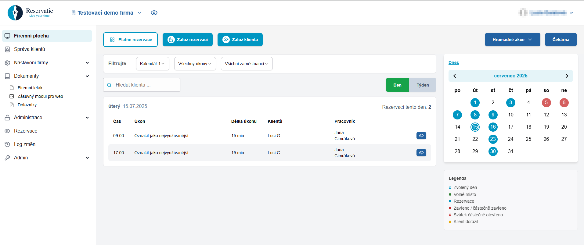Click the Dnes link above calendar
The image size is (584, 245).
click(x=453, y=62)
